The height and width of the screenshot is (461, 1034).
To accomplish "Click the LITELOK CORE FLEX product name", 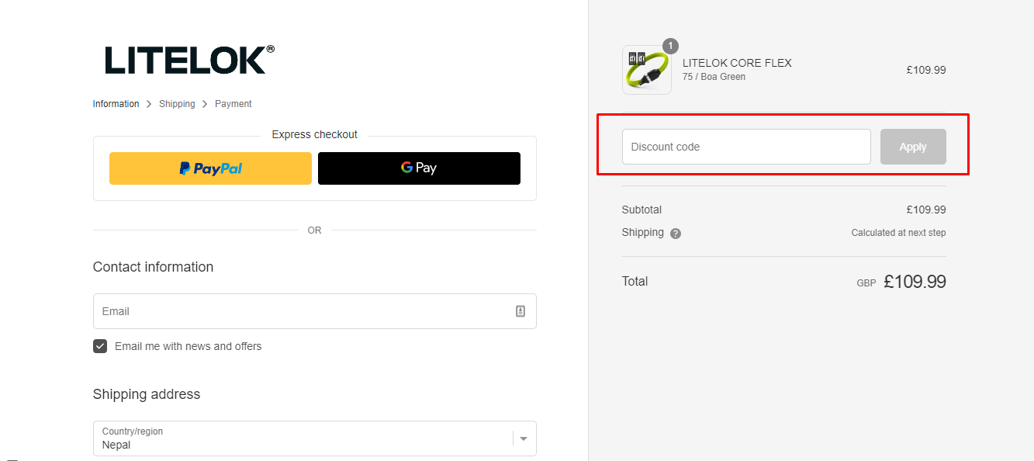I will pos(737,63).
